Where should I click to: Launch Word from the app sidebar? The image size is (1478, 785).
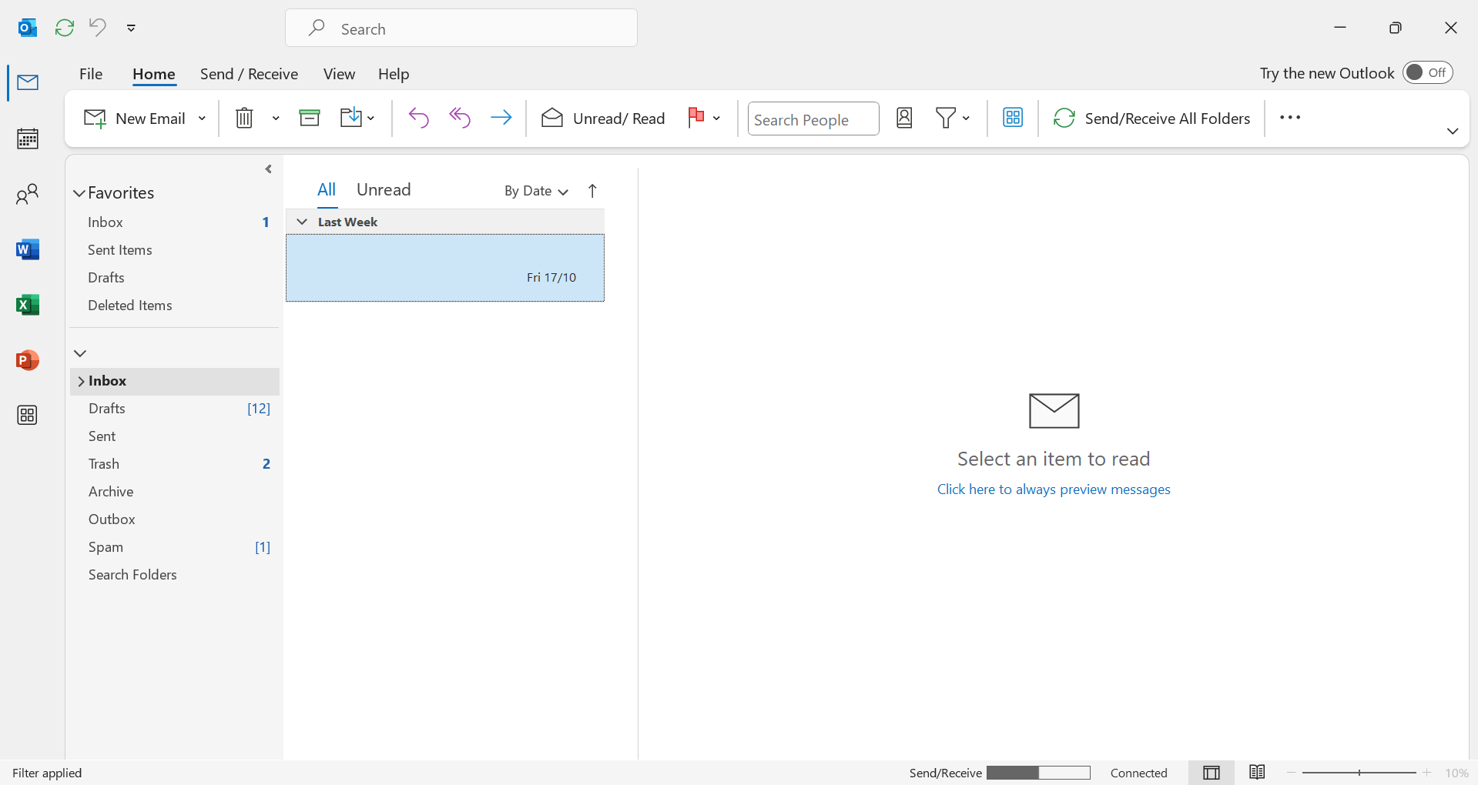[28, 249]
